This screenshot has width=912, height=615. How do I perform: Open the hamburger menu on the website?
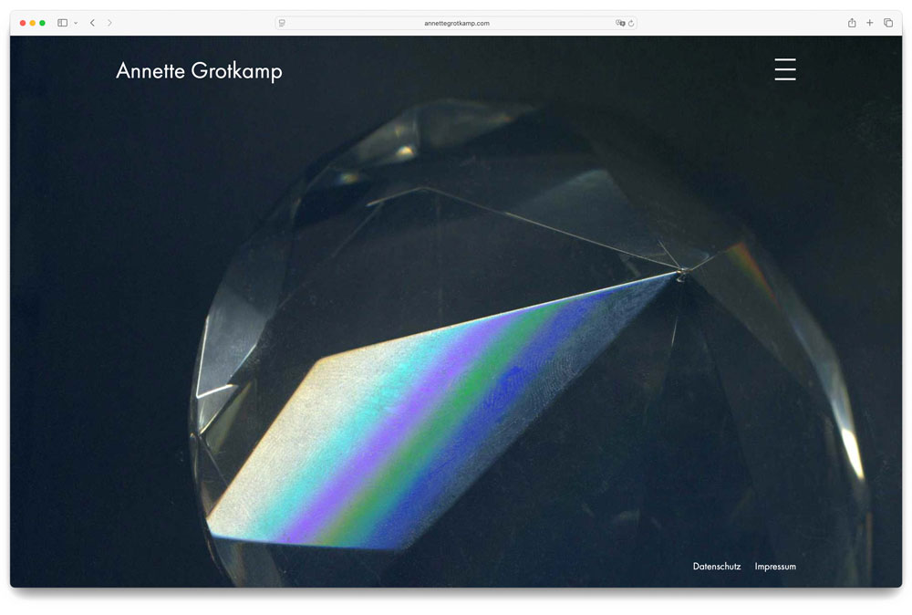[x=784, y=70]
